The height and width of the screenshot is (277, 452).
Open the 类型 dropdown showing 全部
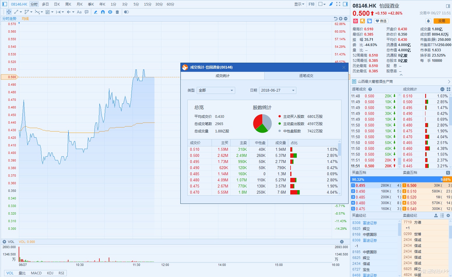216,90
